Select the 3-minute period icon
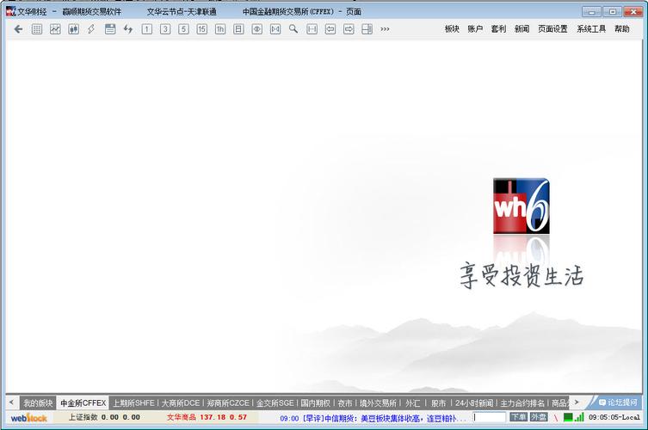 165,29
